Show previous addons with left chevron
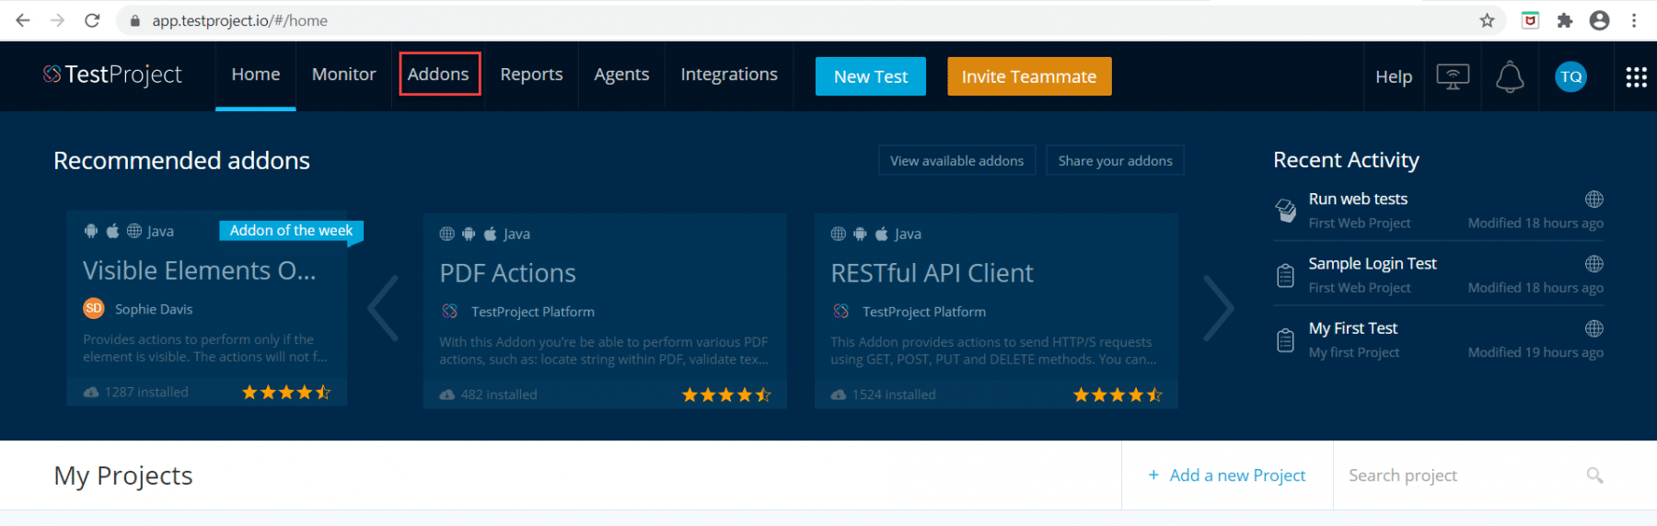The image size is (1657, 526). (x=383, y=308)
